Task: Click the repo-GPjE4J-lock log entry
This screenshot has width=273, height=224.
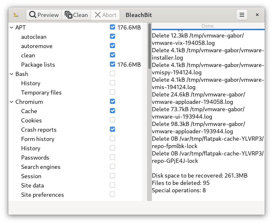Action: tap(208, 157)
